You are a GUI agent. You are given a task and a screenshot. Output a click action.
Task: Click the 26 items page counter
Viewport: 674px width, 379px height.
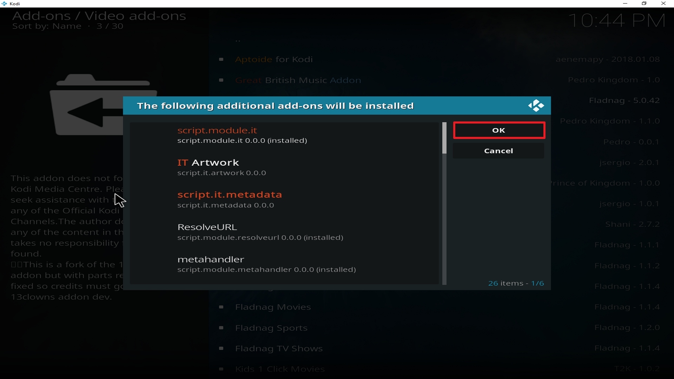point(516,283)
